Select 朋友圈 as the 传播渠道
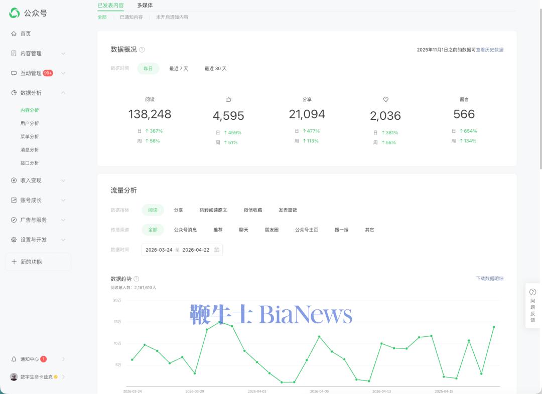 pos(271,230)
